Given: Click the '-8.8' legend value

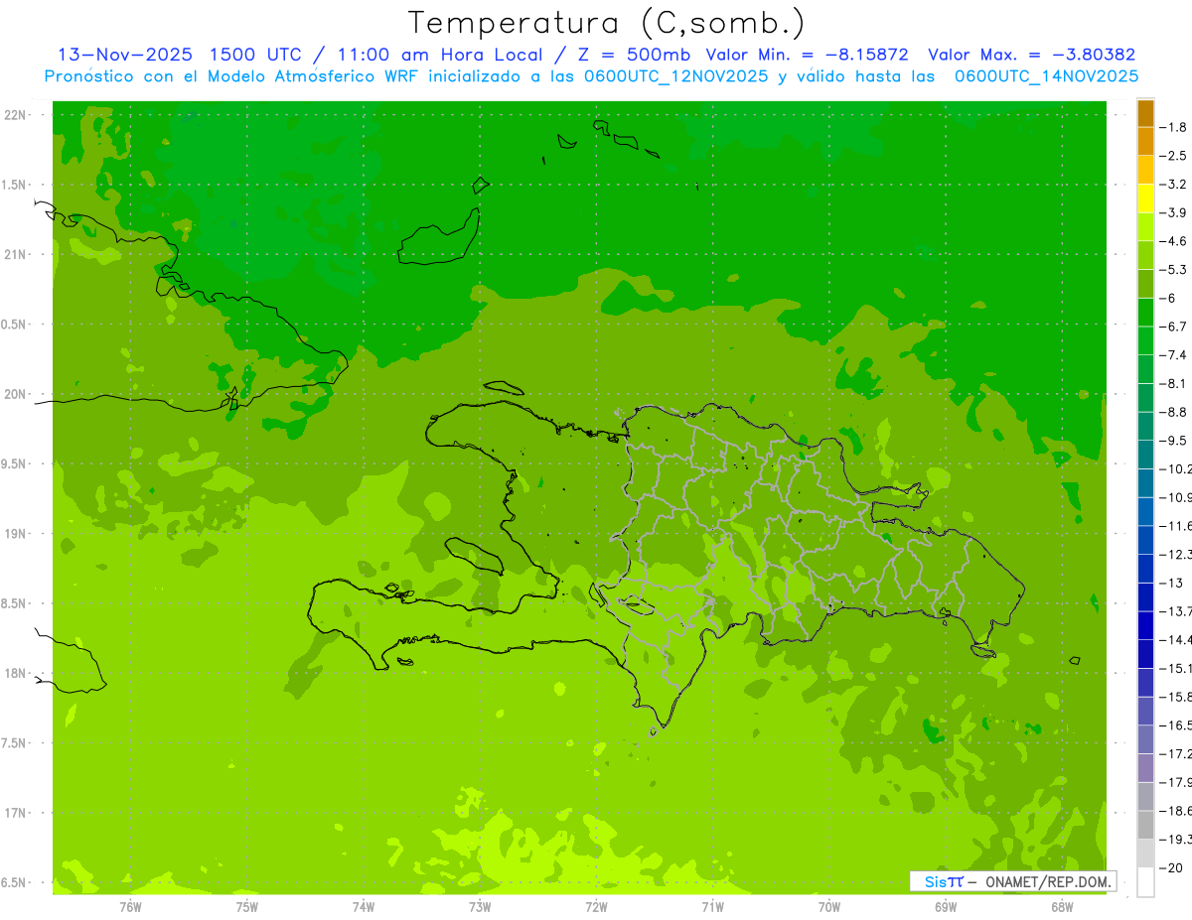Looking at the screenshot, I should coord(1173,412).
